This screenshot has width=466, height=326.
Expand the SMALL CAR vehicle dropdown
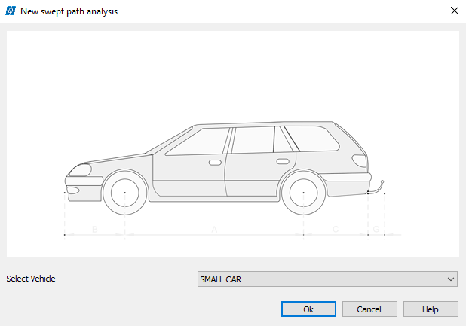coord(327,279)
